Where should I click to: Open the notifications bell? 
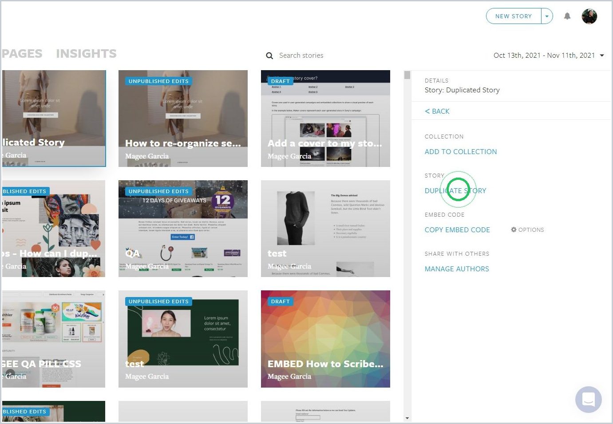coord(567,16)
